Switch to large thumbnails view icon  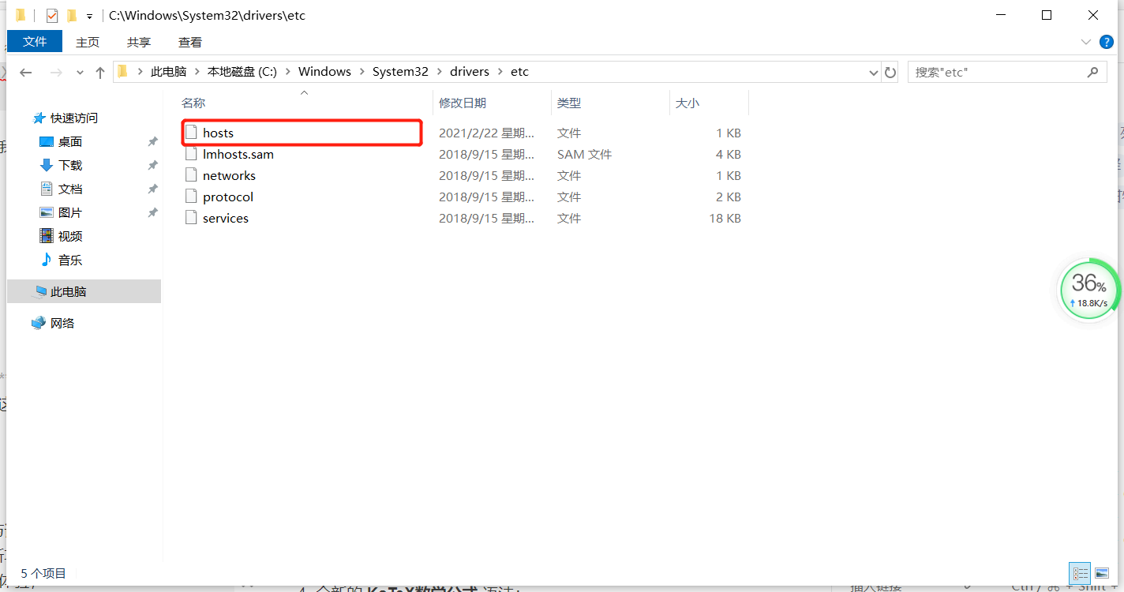(x=1101, y=574)
